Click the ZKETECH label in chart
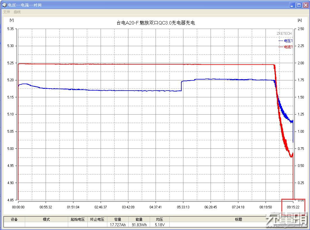This screenshot has height=230, width=310. [x=284, y=34]
